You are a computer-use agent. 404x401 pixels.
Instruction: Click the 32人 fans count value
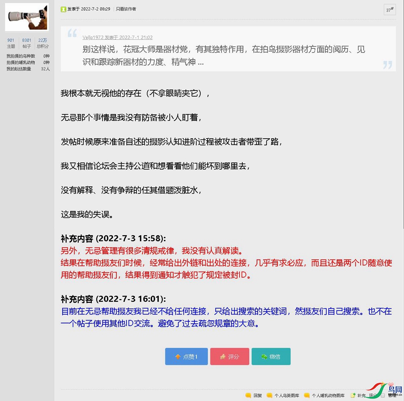pos(45,69)
